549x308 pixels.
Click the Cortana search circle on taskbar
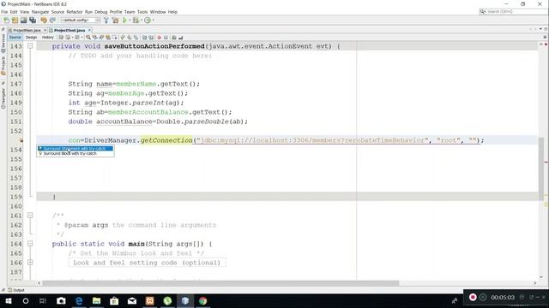(26, 300)
